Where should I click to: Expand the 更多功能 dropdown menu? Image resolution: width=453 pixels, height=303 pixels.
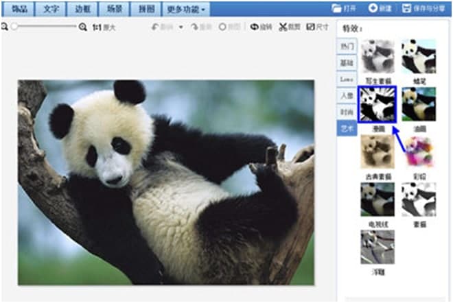click(x=186, y=9)
